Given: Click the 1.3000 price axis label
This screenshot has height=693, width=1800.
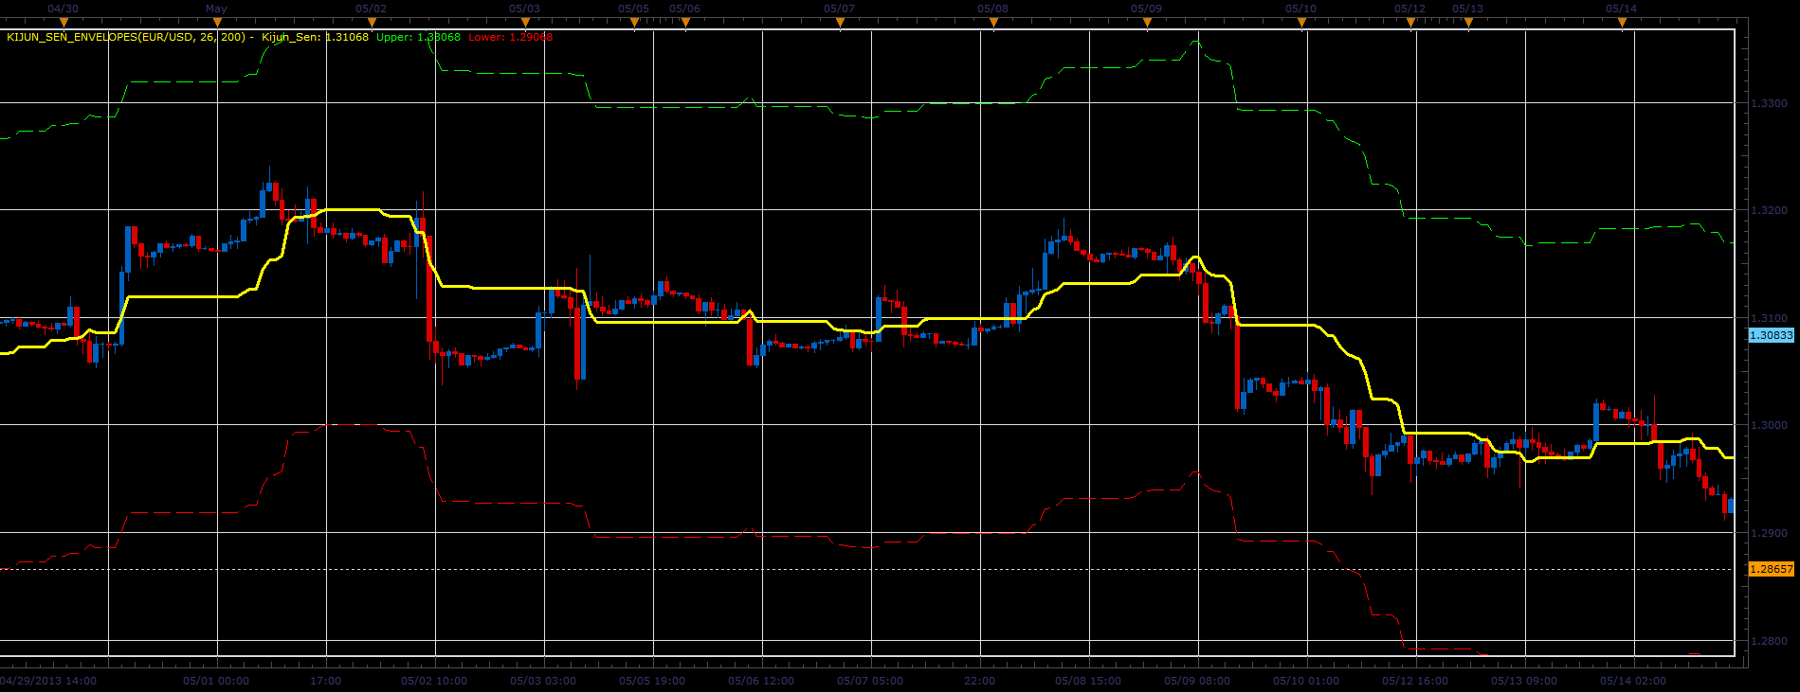Looking at the screenshot, I should pos(1769,426).
